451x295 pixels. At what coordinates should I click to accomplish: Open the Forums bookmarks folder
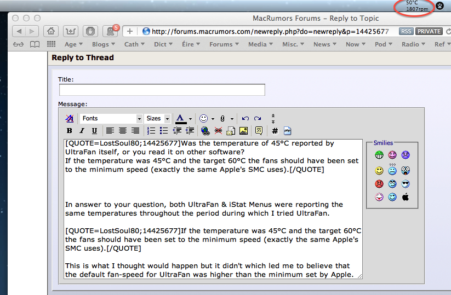224,44
